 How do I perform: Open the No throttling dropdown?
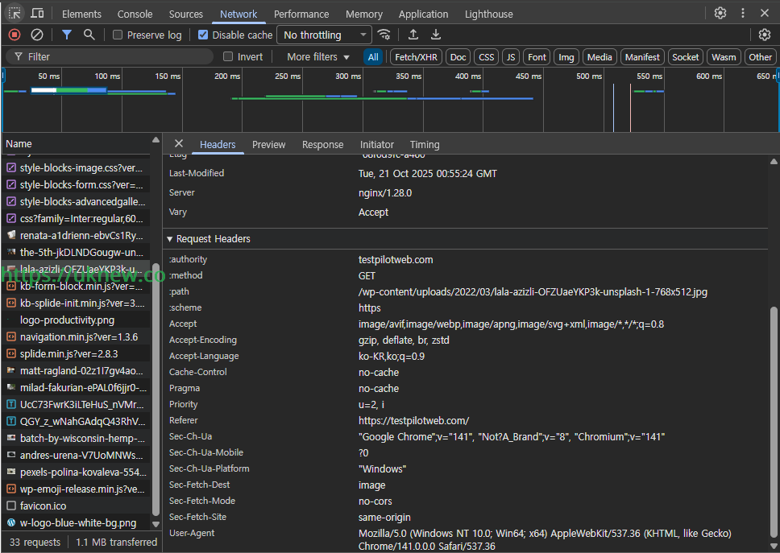(324, 35)
